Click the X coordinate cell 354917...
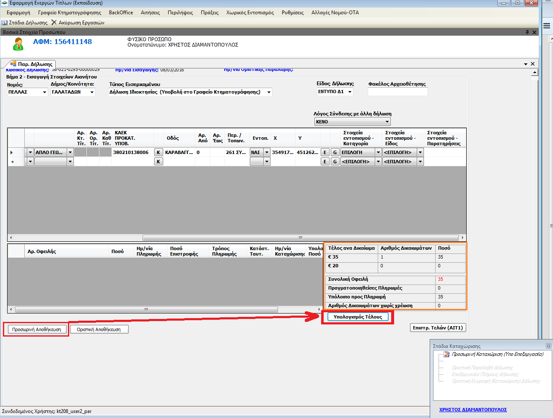553x418 pixels. 283,152
